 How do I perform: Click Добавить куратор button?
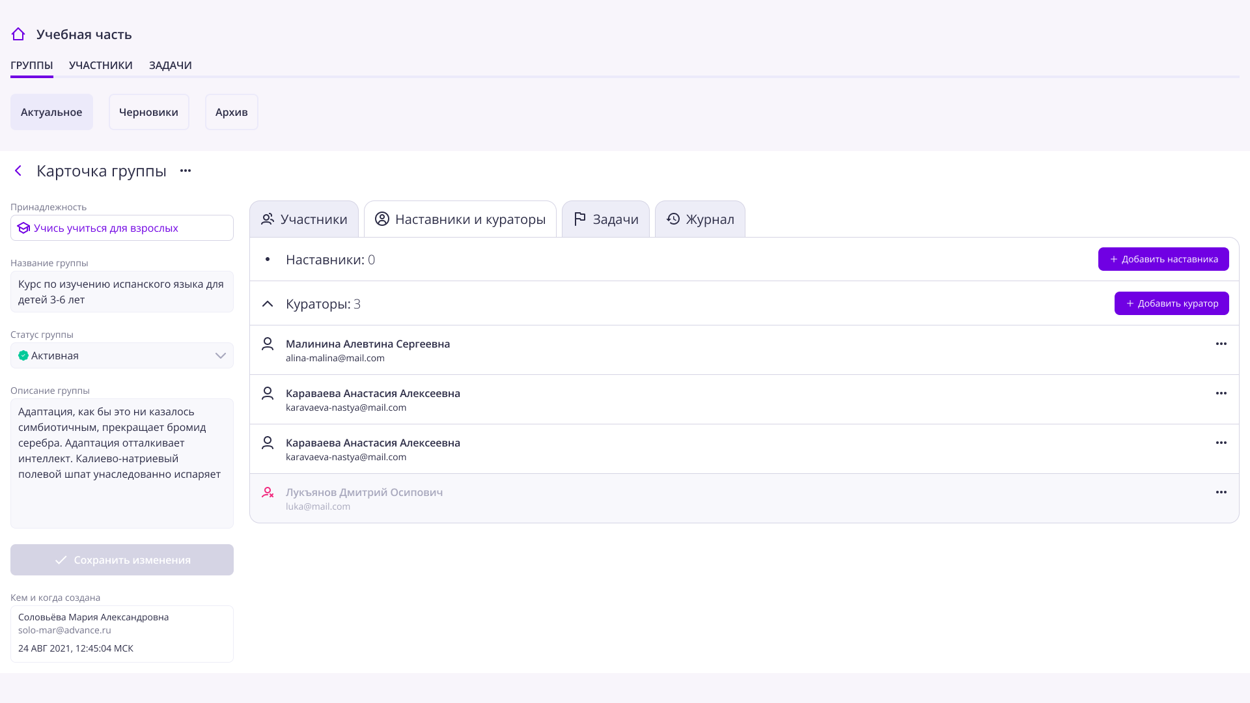coord(1172,303)
